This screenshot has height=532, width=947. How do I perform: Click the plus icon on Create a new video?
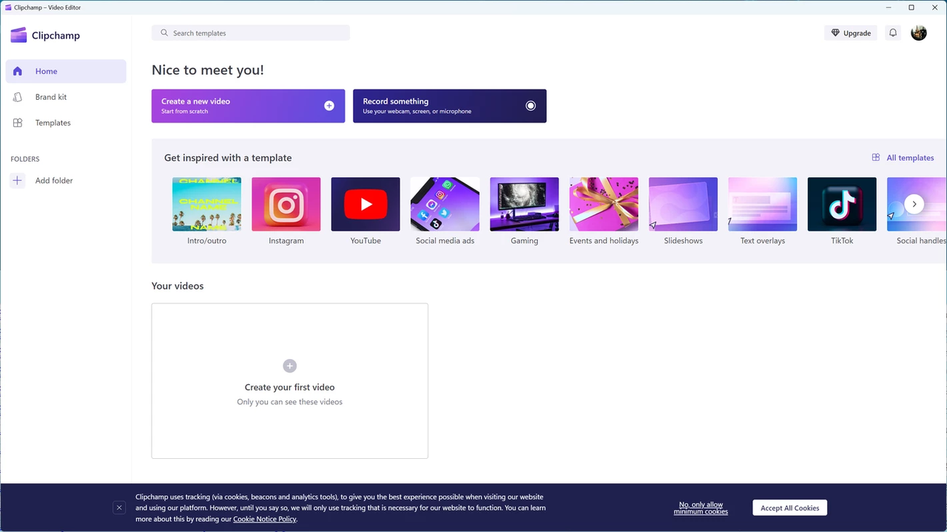click(328, 106)
